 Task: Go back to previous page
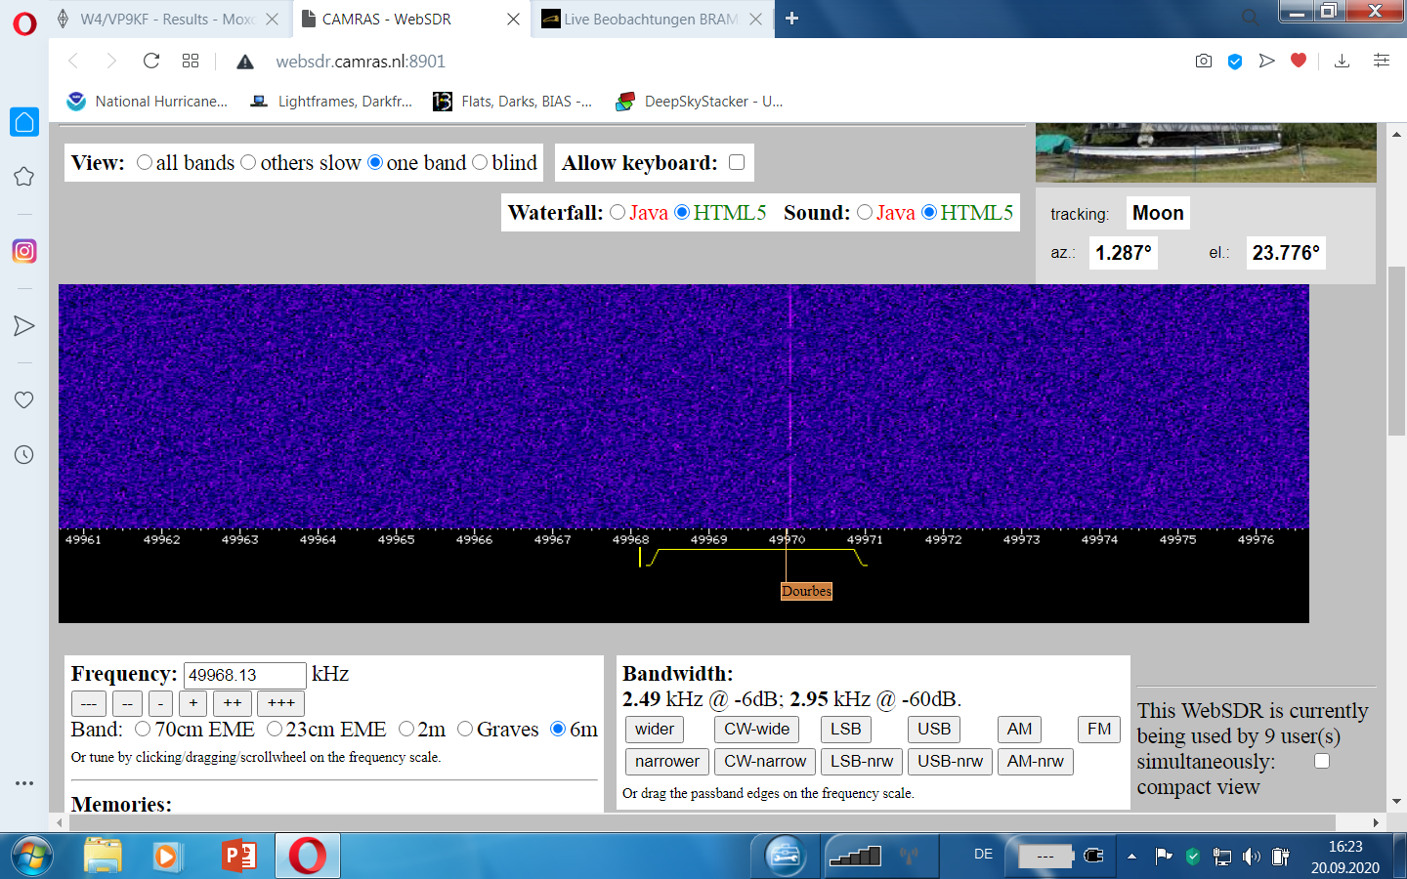pos(73,61)
